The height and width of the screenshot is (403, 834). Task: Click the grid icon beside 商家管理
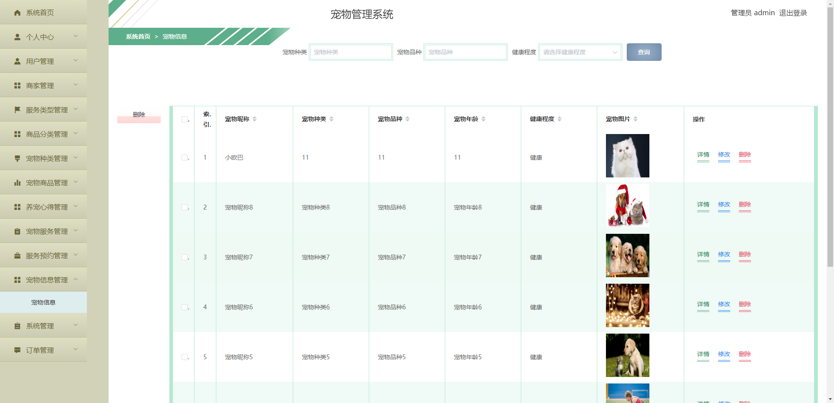point(17,86)
